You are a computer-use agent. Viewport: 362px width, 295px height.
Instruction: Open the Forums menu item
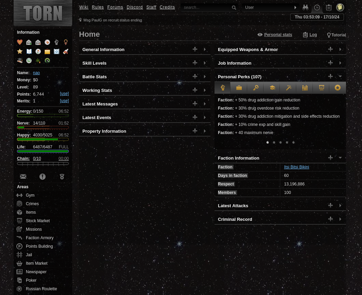pyautogui.click(x=115, y=7)
